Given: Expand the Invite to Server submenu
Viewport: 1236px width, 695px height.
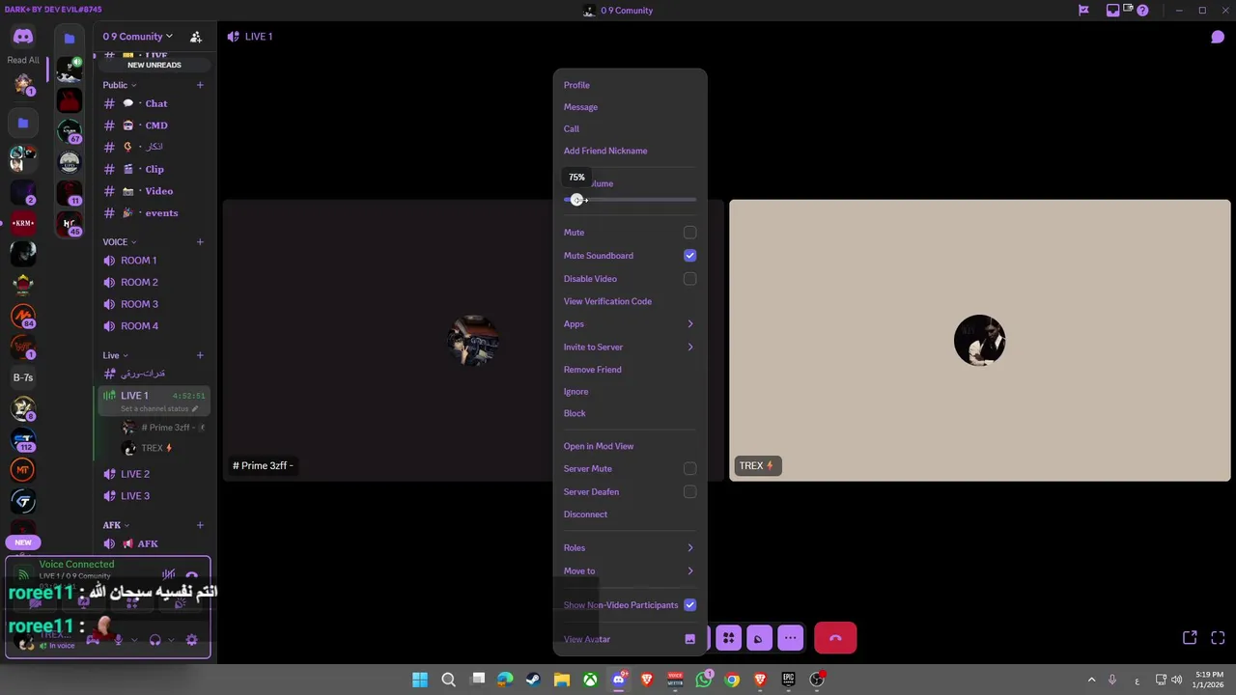Looking at the screenshot, I should pos(630,347).
